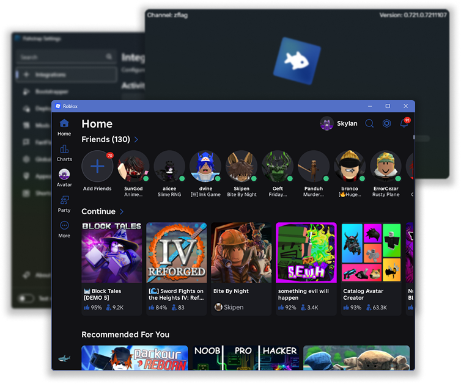This screenshot has width=461, height=384.
Task: Open Skipen's friend avatar
Action: (x=242, y=166)
